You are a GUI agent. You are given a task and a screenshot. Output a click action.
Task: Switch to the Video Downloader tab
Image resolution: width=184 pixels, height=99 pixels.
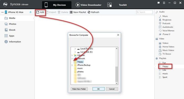[x=88, y=5]
